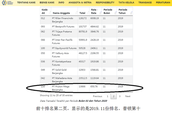The width and height of the screenshot is (172, 115).
Task: Open the TATA KELOLA menu
Action: point(126,2)
